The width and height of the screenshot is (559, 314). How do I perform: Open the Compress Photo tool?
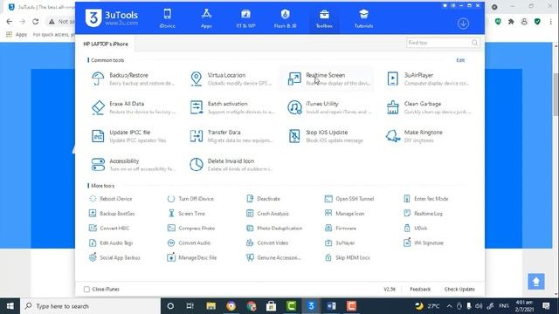(191, 229)
